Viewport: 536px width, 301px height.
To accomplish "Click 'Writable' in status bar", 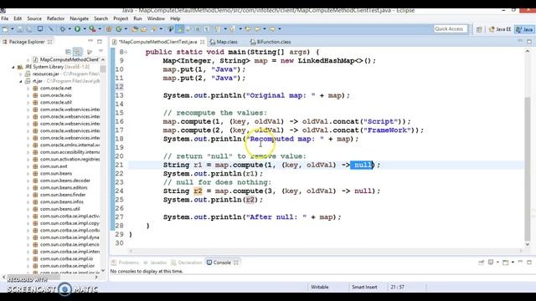I will [x=320, y=287].
